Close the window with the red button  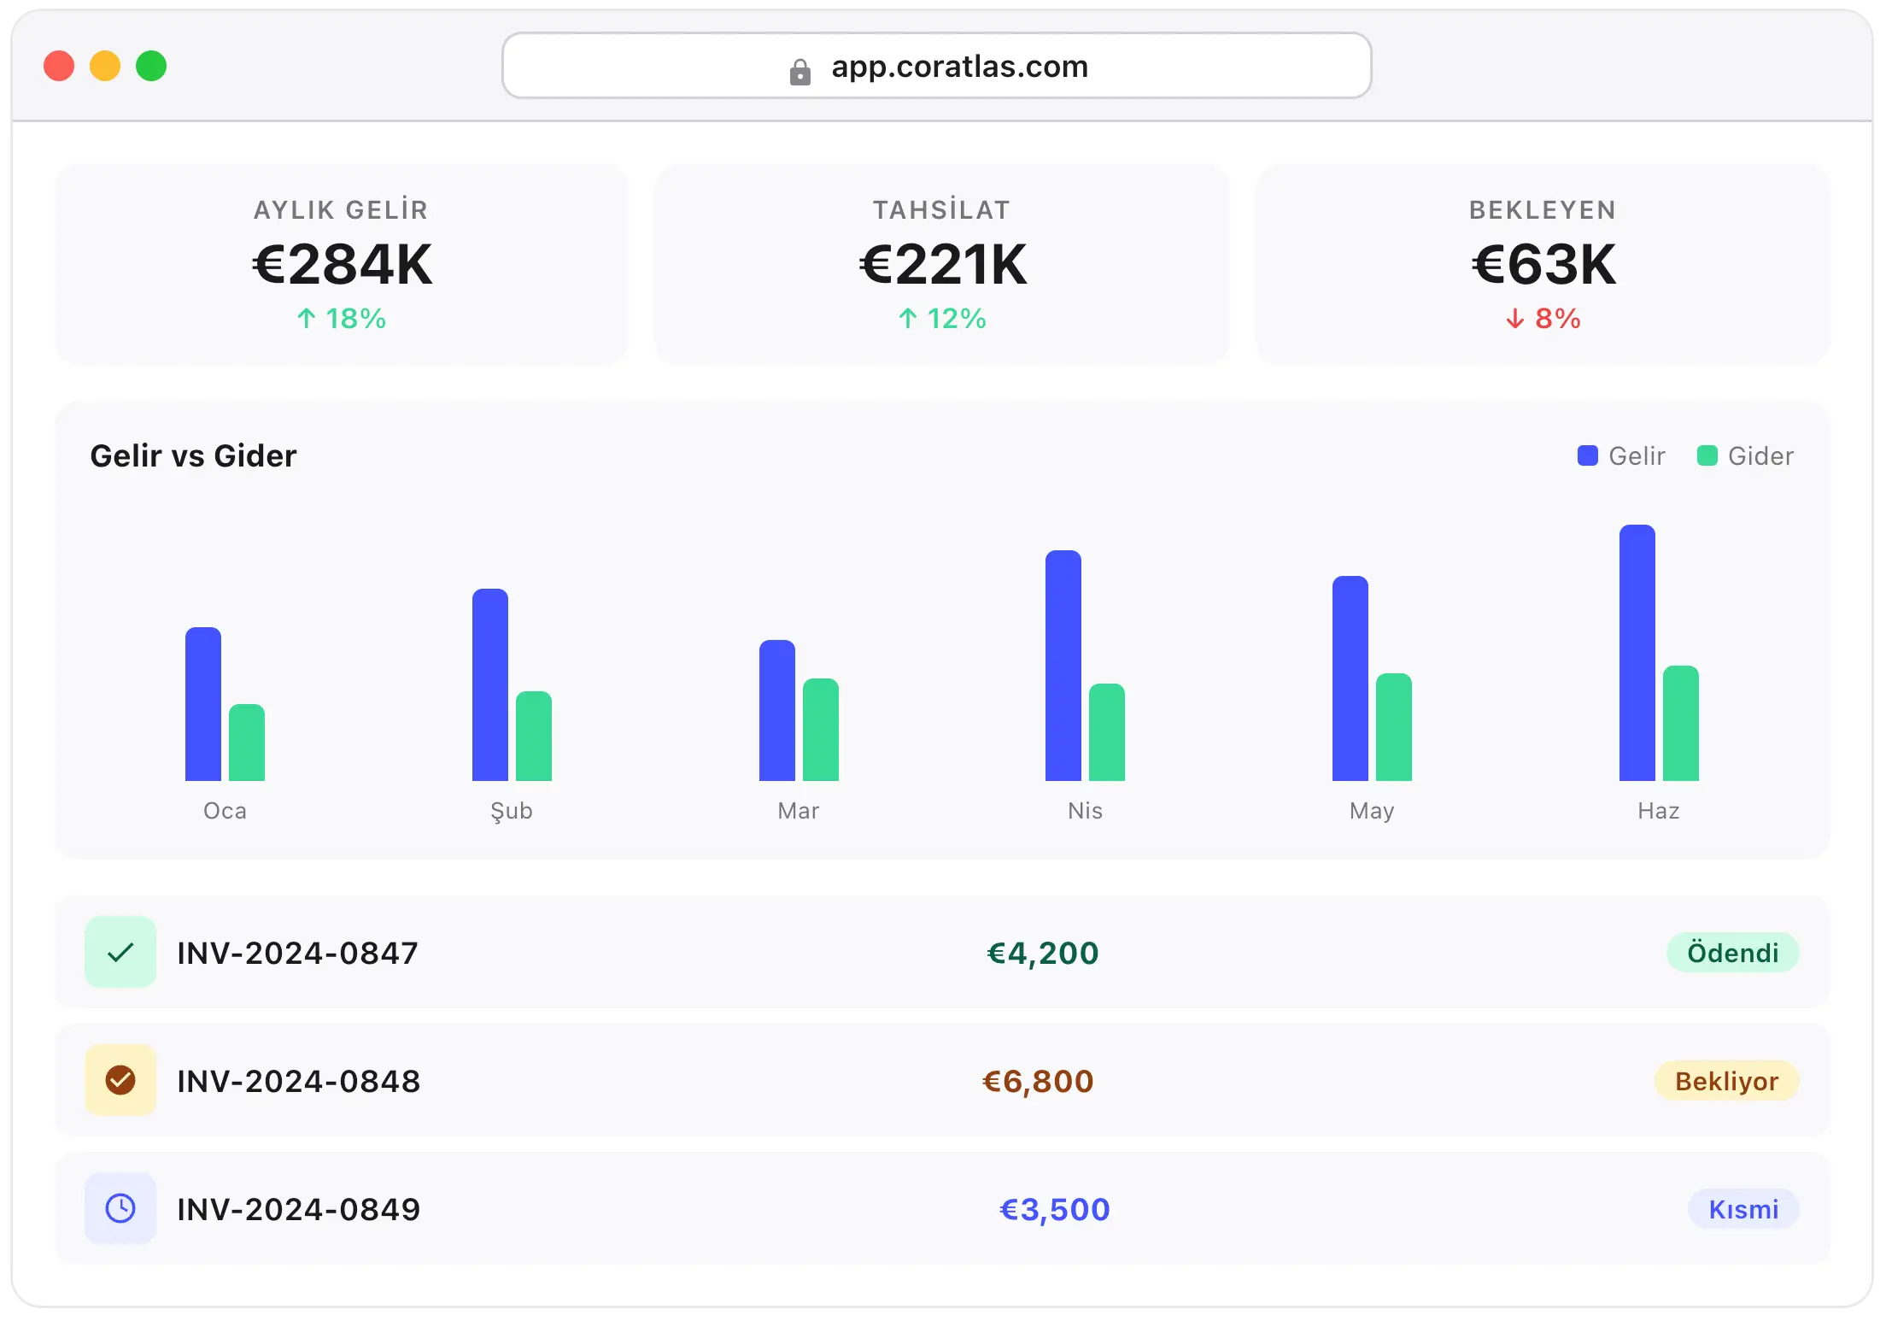[x=59, y=66]
